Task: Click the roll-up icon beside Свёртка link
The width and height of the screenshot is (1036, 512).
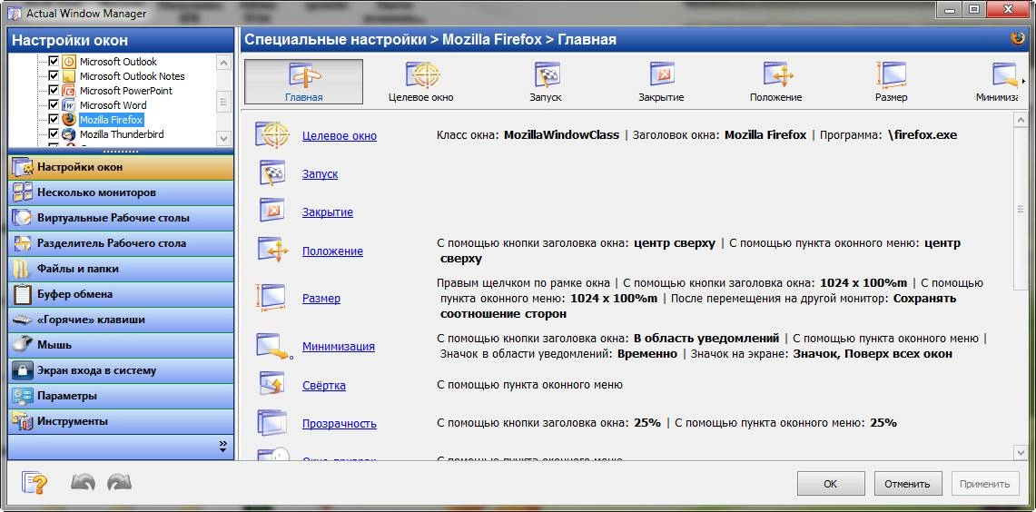Action: [271, 385]
